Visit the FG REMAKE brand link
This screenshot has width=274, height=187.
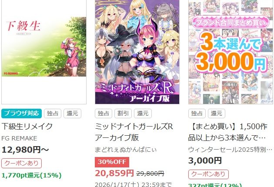[x=19, y=138]
